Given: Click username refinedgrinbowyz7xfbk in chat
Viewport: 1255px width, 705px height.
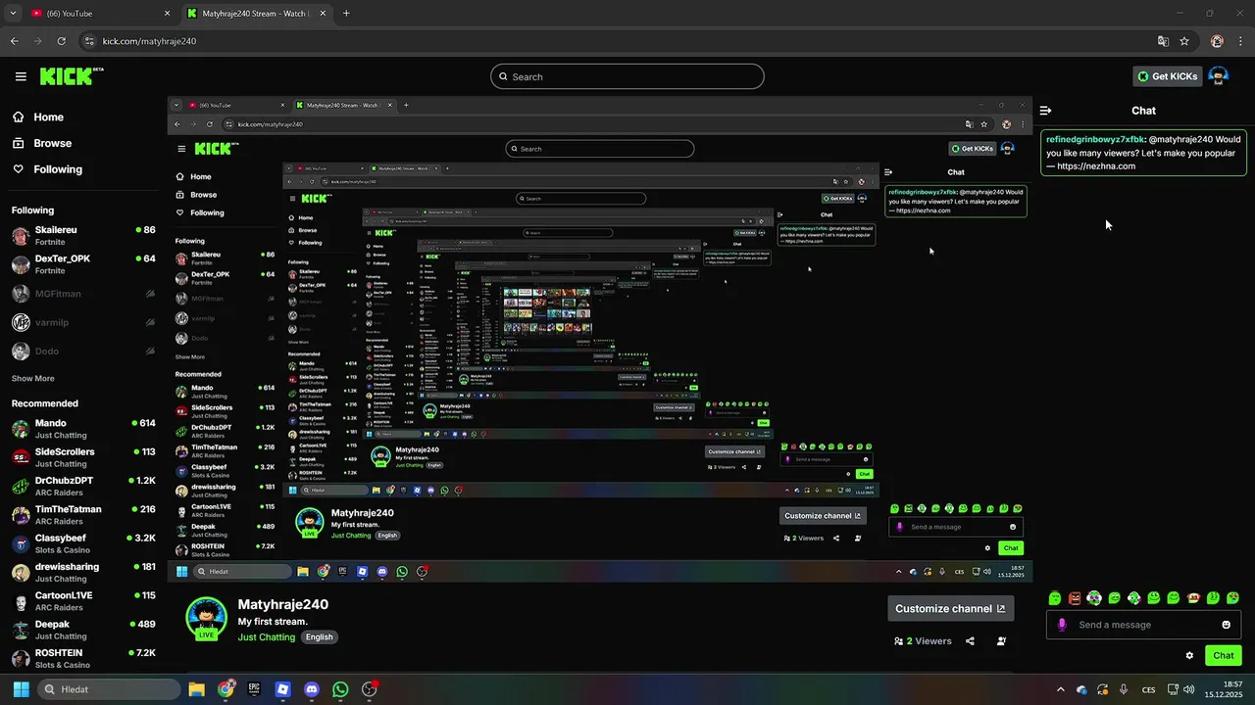Looking at the screenshot, I should click(x=1094, y=139).
